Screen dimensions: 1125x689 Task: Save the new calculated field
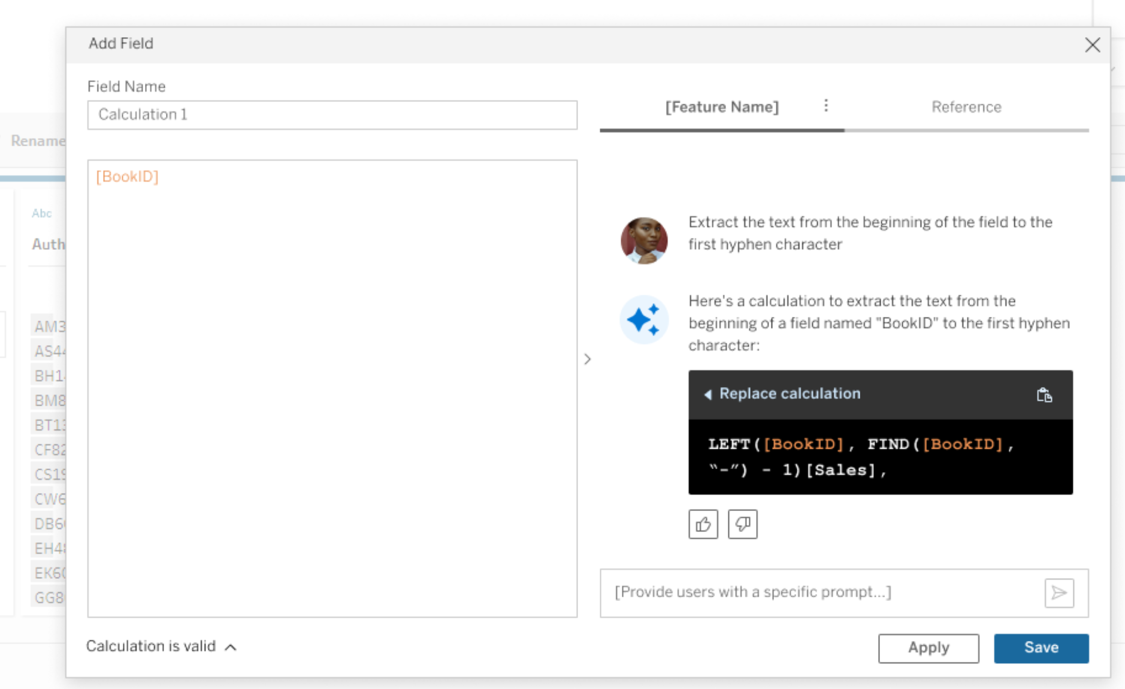[1041, 648]
